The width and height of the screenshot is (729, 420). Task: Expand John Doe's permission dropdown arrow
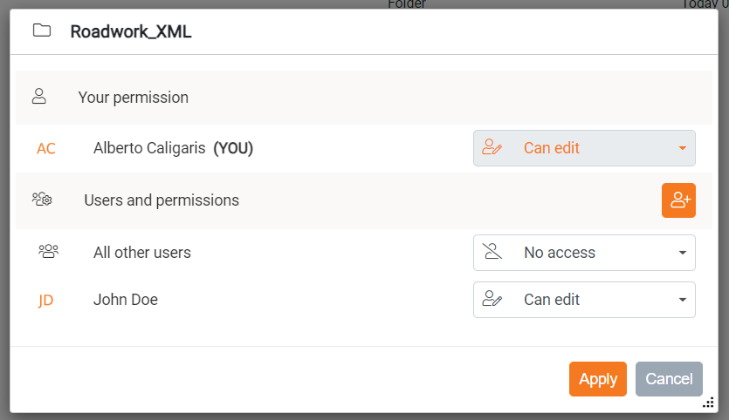(682, 300)
